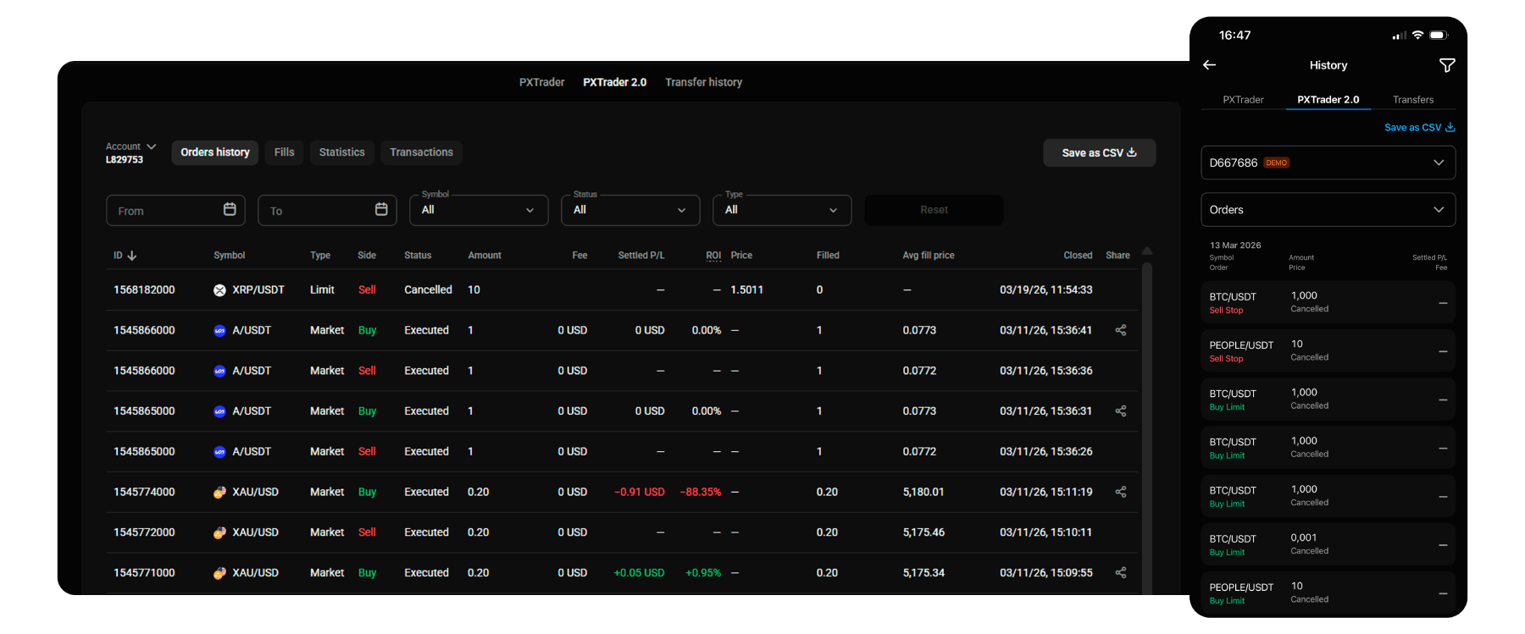Tap the mobile PXTrader 2.0 tab
Image resolution: width=1525 pixels, height=634 pixels.
click(1328, 100)
